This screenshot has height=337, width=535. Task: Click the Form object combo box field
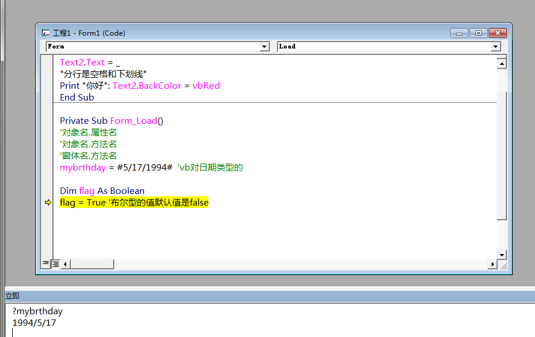[157, 47]
